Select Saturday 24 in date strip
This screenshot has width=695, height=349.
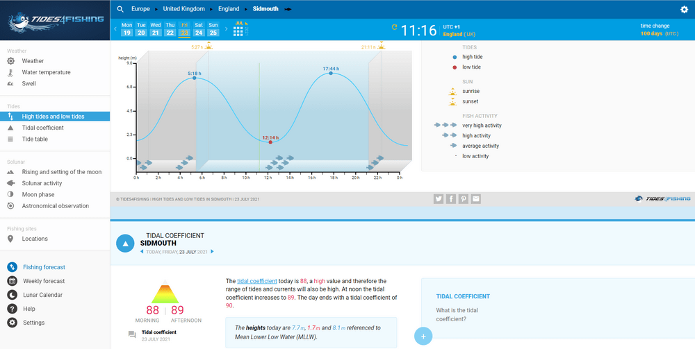[199, 30]
